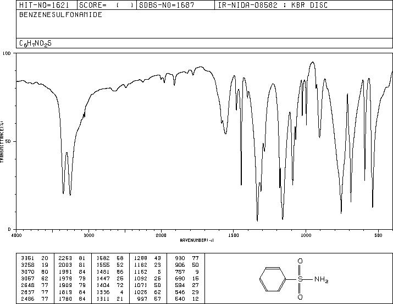
Task: Click the SCORE field in header
Action: coord(107,5)
